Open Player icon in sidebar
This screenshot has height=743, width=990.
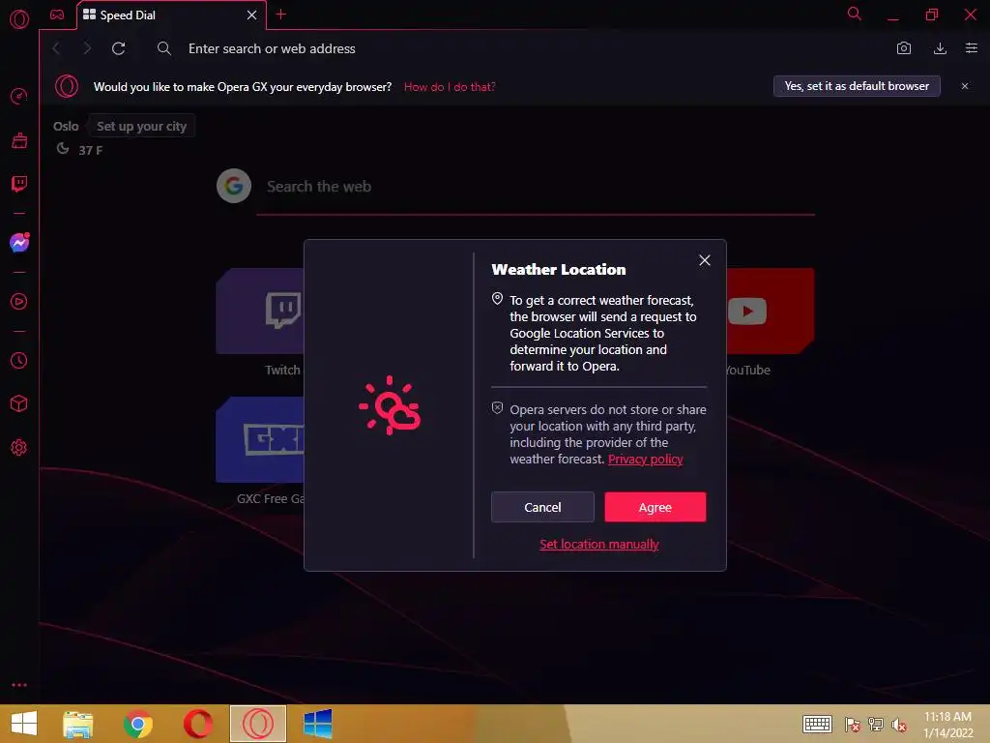19,302
